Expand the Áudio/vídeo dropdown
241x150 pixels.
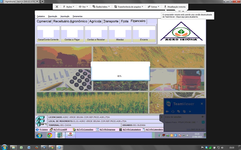click(101, 7)
